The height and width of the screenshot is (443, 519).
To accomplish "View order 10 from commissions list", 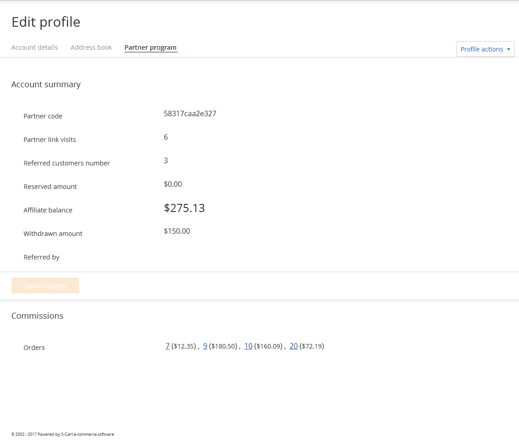I will (248, 346).
